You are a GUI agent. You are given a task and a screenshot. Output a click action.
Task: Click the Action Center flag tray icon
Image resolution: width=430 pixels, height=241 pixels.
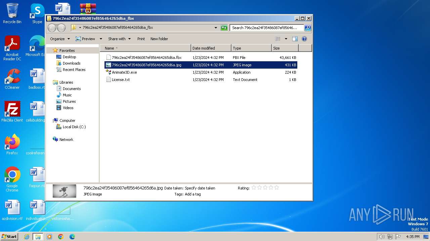point(398,237)
